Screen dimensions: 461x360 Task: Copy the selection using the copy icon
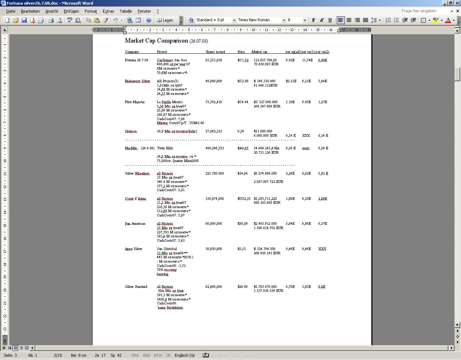pos(88,20)
